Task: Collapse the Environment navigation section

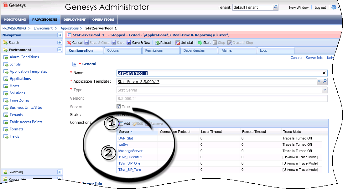Action: 60,50
